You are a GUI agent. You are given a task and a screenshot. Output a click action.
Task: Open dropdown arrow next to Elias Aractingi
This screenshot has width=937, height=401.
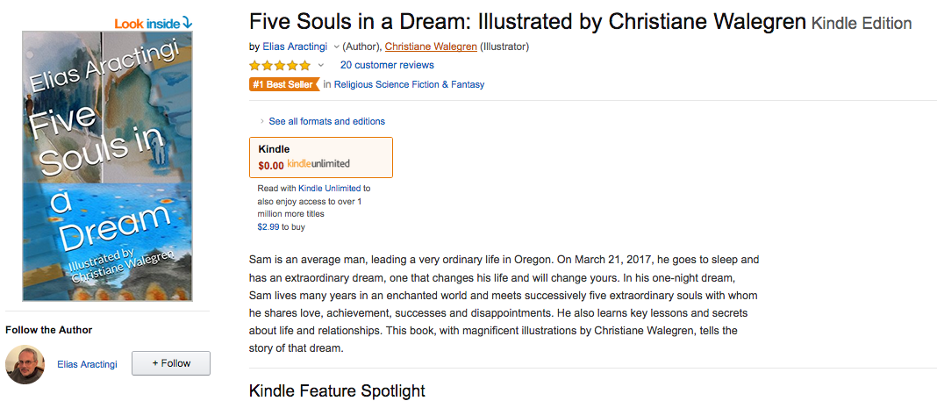336,47
